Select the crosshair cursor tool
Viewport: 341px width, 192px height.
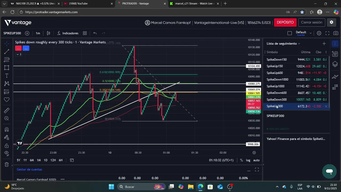click(7, 43)
